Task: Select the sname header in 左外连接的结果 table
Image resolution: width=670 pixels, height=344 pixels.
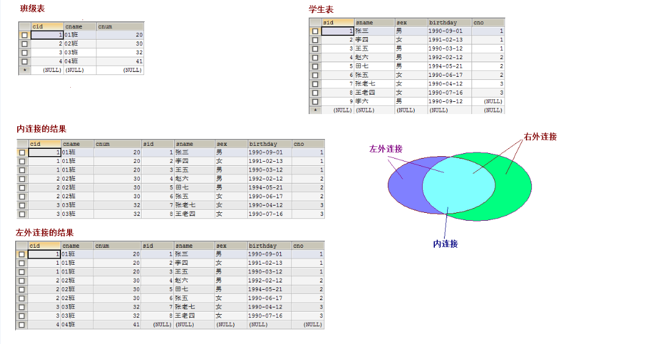Action: 194,246
